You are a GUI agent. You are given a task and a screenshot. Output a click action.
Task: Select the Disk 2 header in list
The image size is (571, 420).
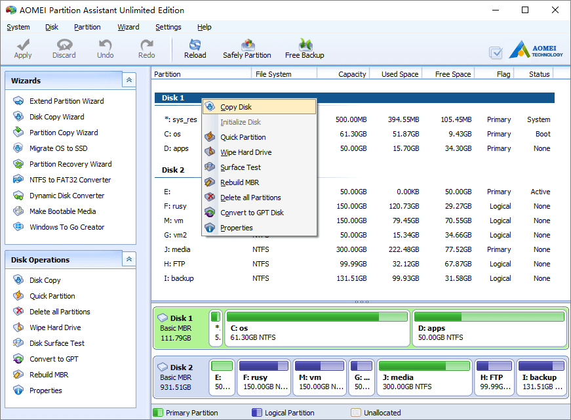[x=173, y=170]
